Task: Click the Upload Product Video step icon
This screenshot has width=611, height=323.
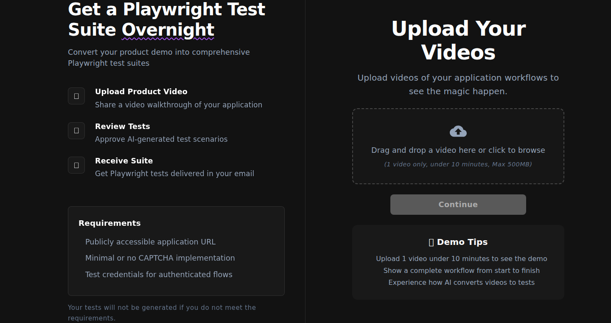Action: tap(76, 96)
